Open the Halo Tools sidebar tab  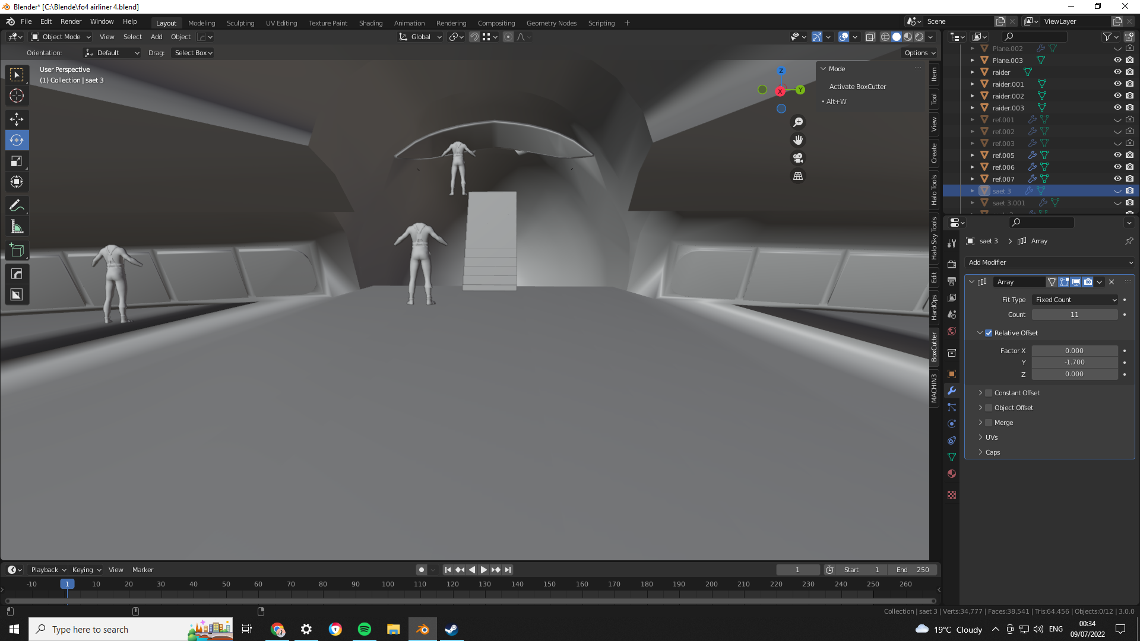click(935, 190)
